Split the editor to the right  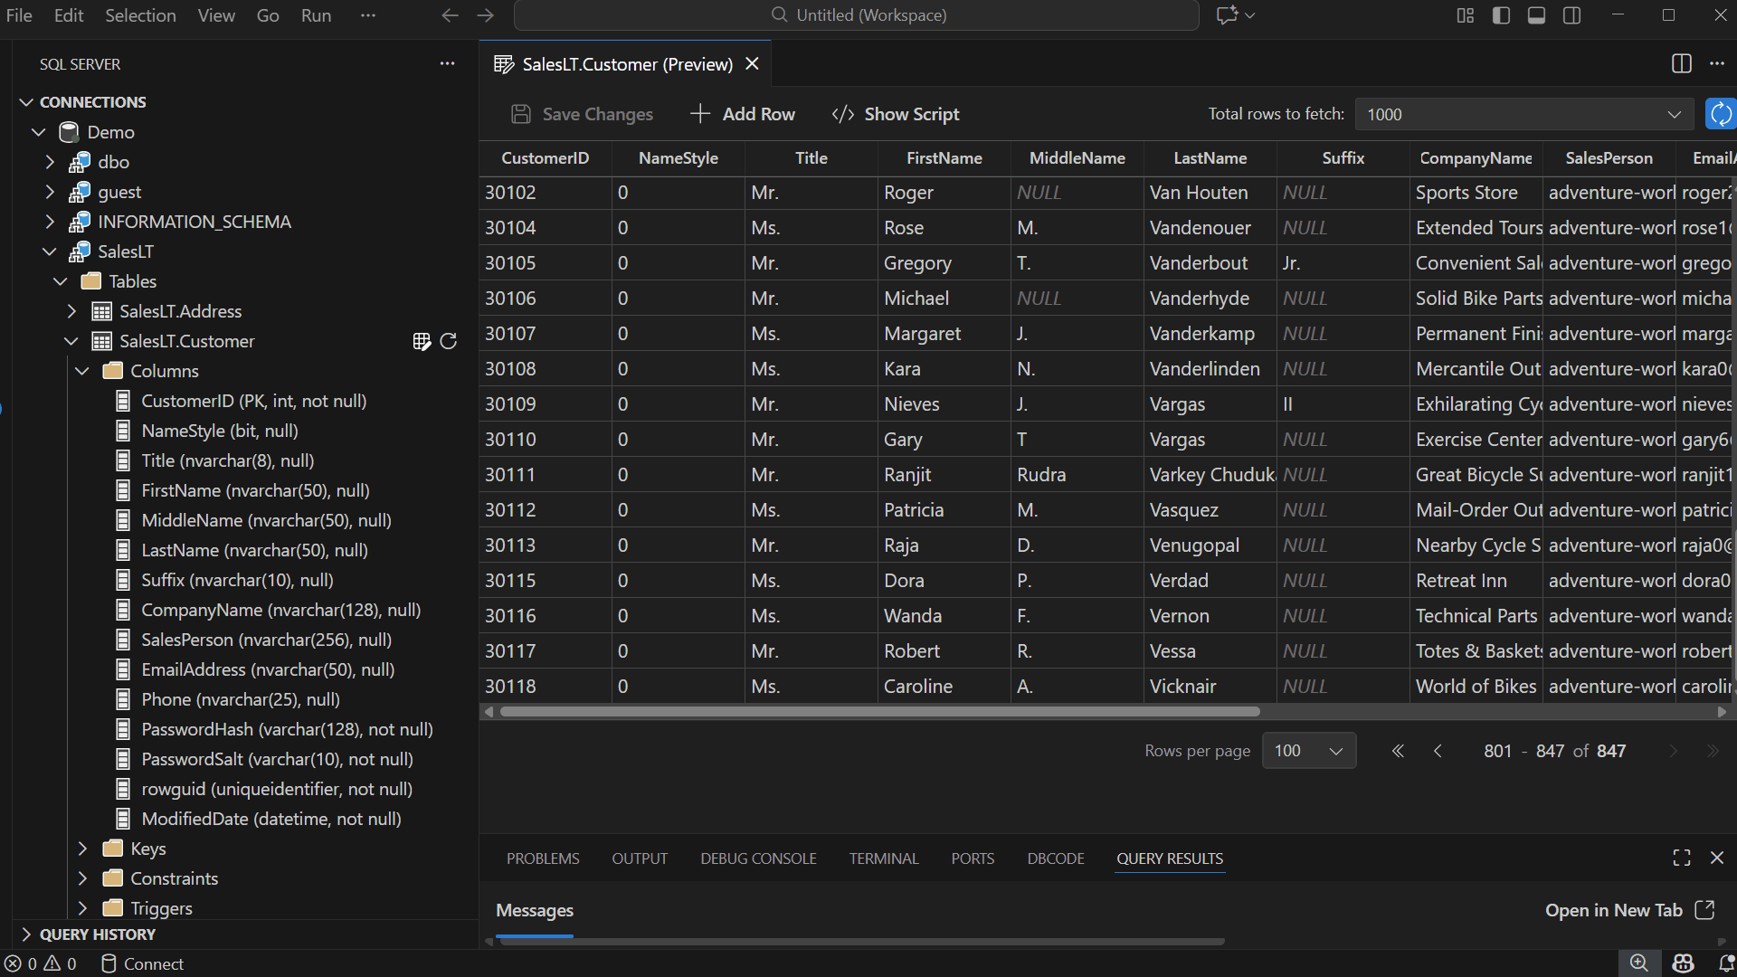point(1681,63)
